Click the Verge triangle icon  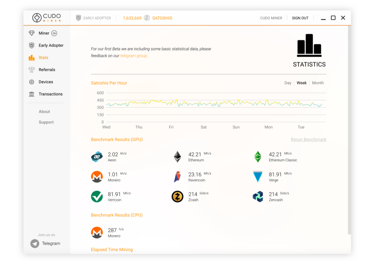click(258, 177)
